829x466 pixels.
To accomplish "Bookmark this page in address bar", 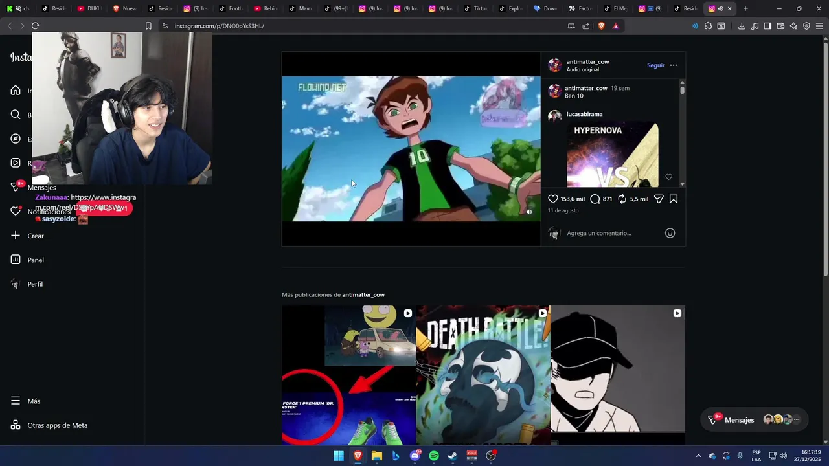I will tap(148, 26).
